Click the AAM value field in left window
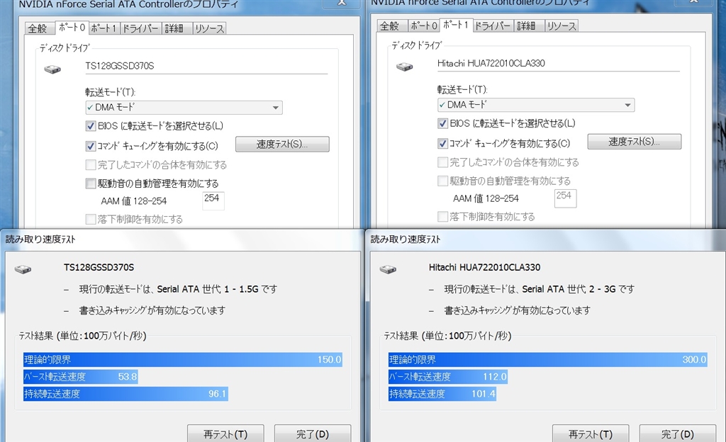 point(213,200)
